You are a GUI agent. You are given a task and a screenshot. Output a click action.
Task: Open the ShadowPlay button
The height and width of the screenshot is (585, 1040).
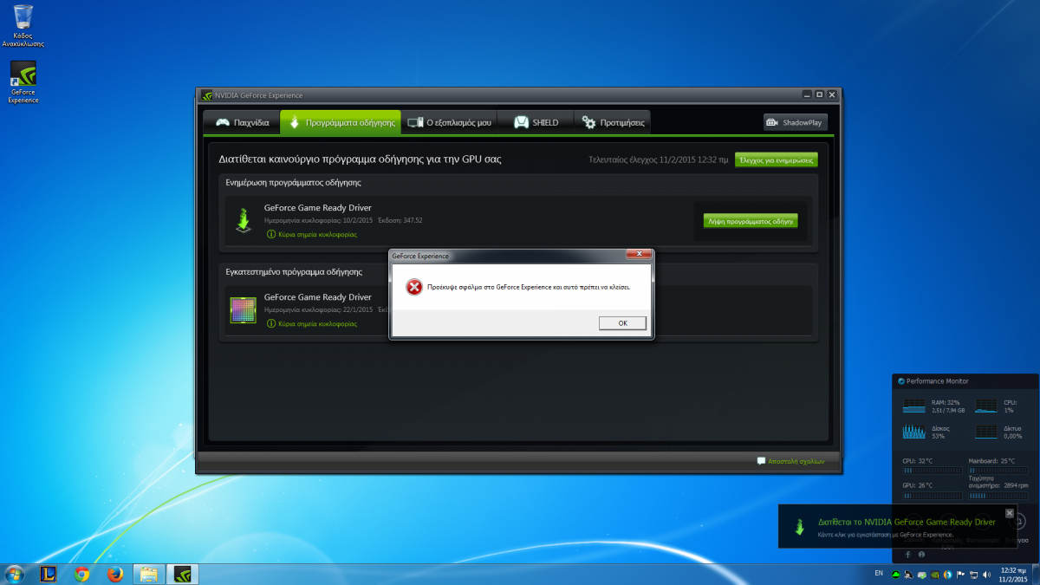(x=795, y=122)
